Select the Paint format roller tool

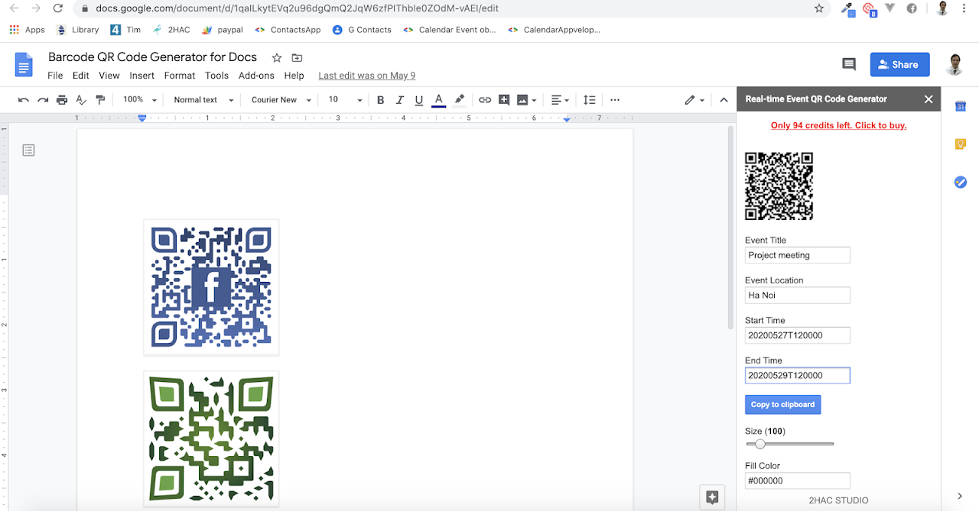(100, 100)
